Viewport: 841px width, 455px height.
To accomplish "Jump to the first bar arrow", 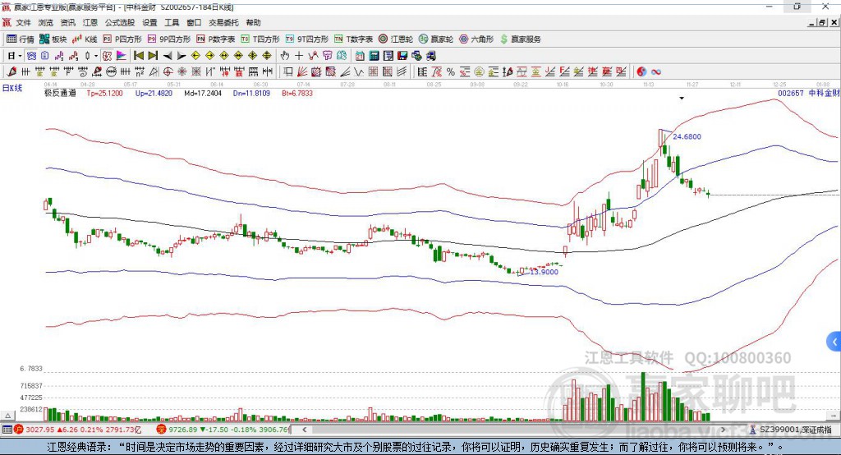I will point(139,55).
